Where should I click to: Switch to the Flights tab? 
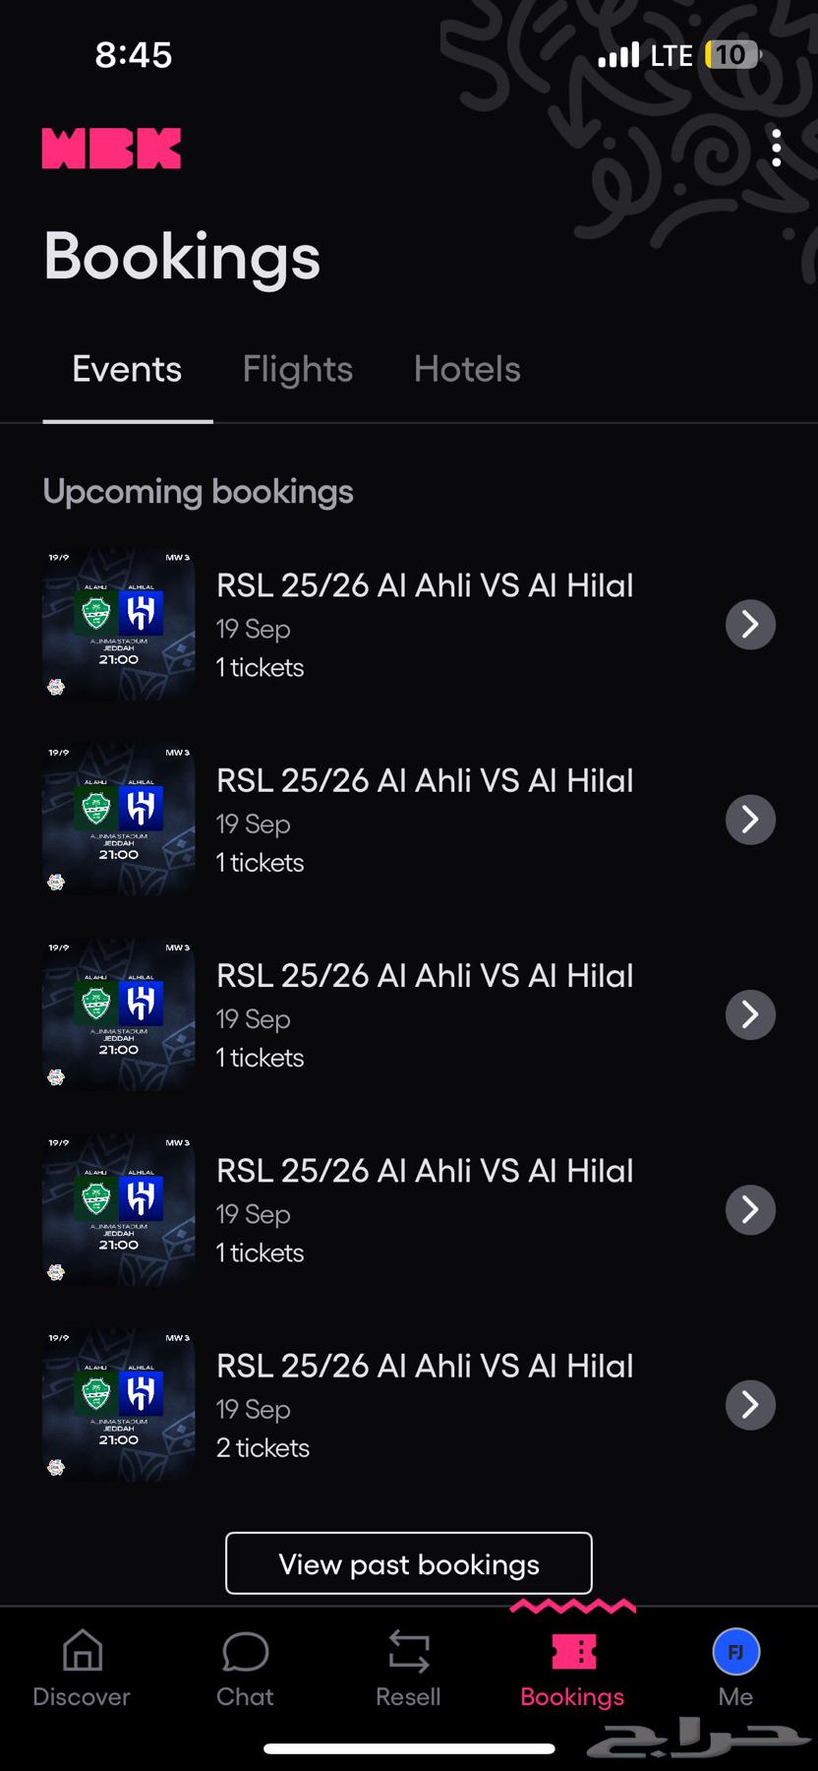point(297,369)
